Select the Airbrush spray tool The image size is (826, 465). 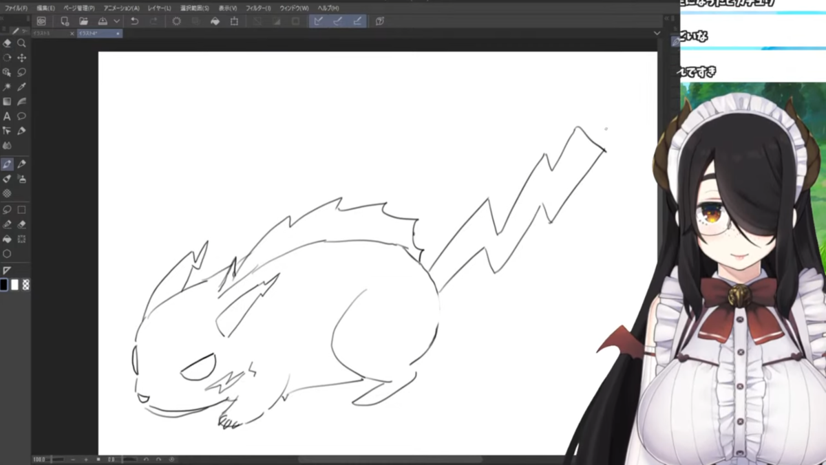tap(21, 179)
